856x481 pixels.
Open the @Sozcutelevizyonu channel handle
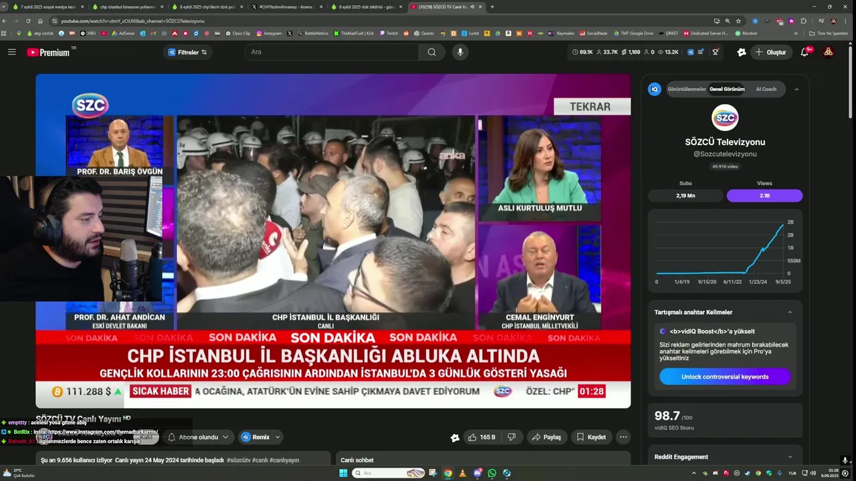[725, 154]
